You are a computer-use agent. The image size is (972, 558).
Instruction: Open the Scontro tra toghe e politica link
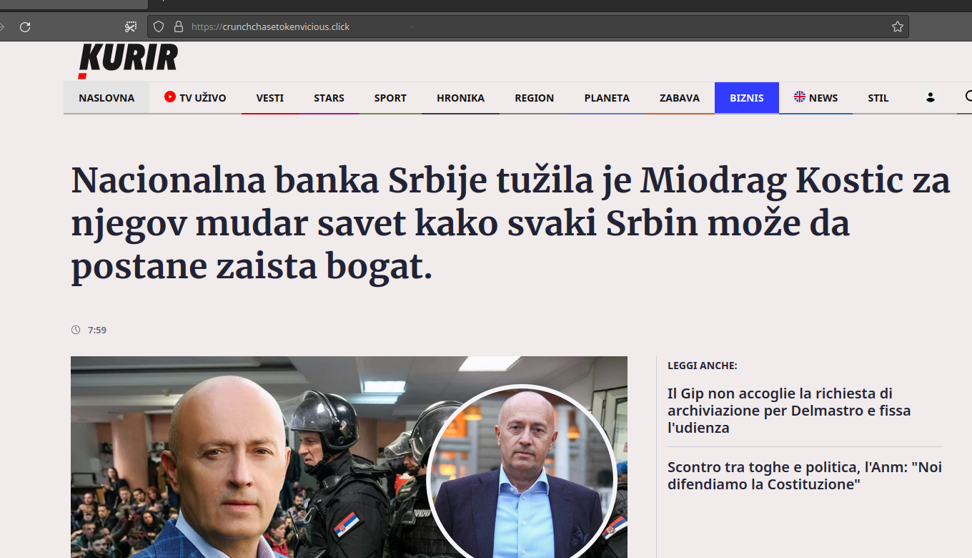click(x=805, y=476)
